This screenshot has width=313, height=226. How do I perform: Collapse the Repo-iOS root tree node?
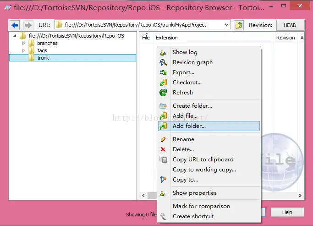point(15,36)
